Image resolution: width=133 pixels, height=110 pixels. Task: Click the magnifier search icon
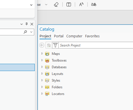coord(25,32)
